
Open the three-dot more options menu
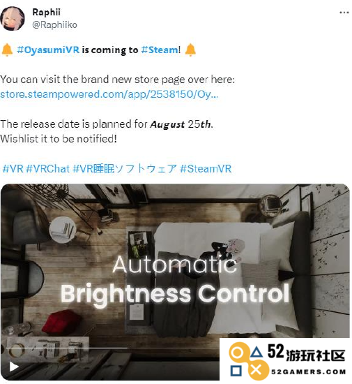tap(344, 13)
